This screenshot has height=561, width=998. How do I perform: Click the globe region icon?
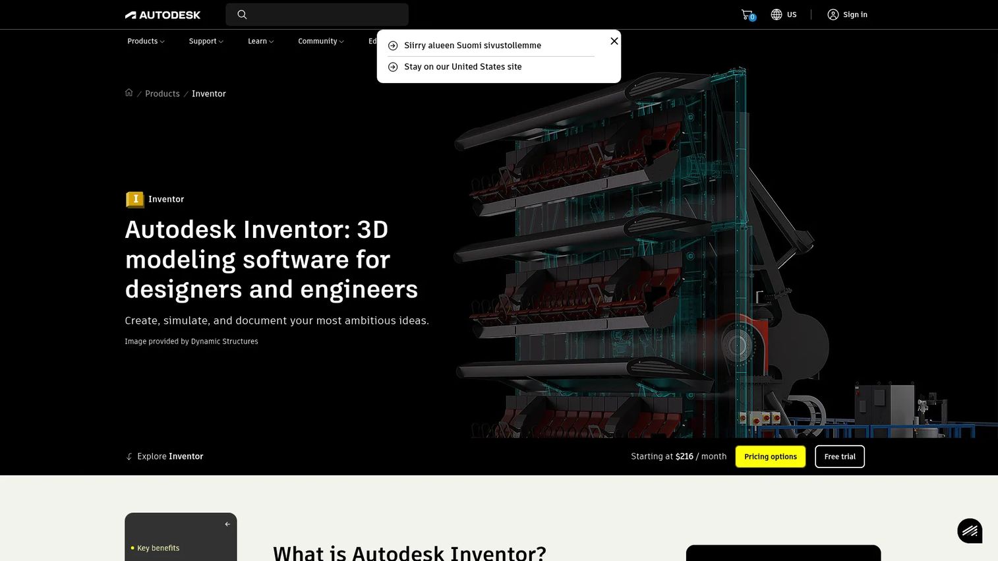coord(777,15)
